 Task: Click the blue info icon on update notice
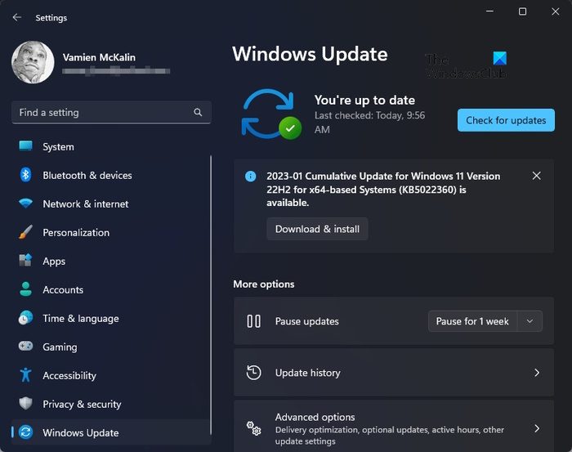click(x=250, y=177)
